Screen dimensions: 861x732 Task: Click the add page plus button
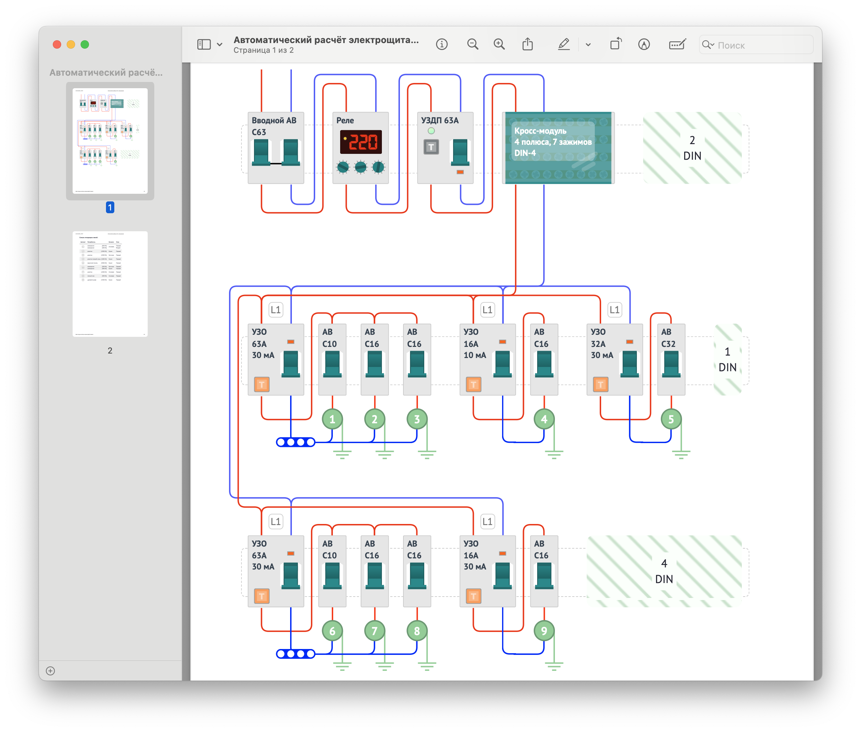50,671
